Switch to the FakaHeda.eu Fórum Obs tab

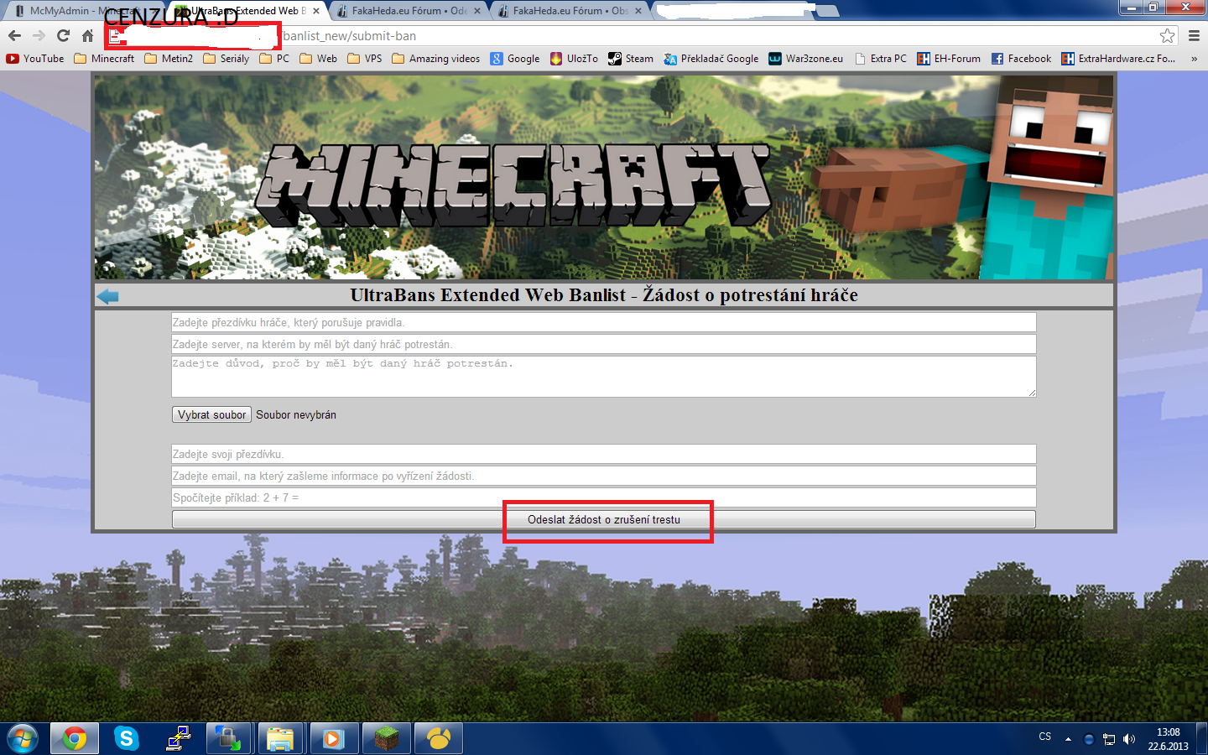pyautogui.click(x=570, y=11)
